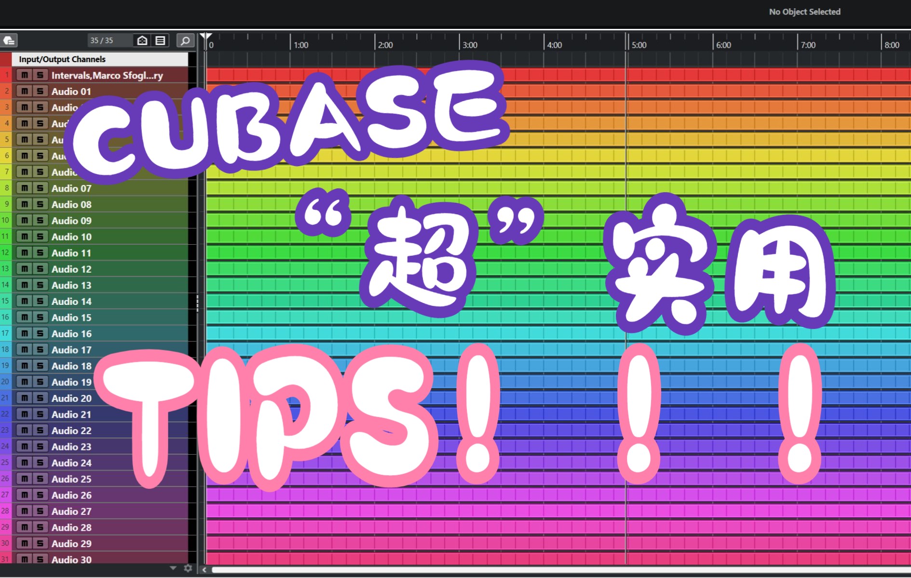
Task: Open the find tracks search icon
Action: point(184,40)
